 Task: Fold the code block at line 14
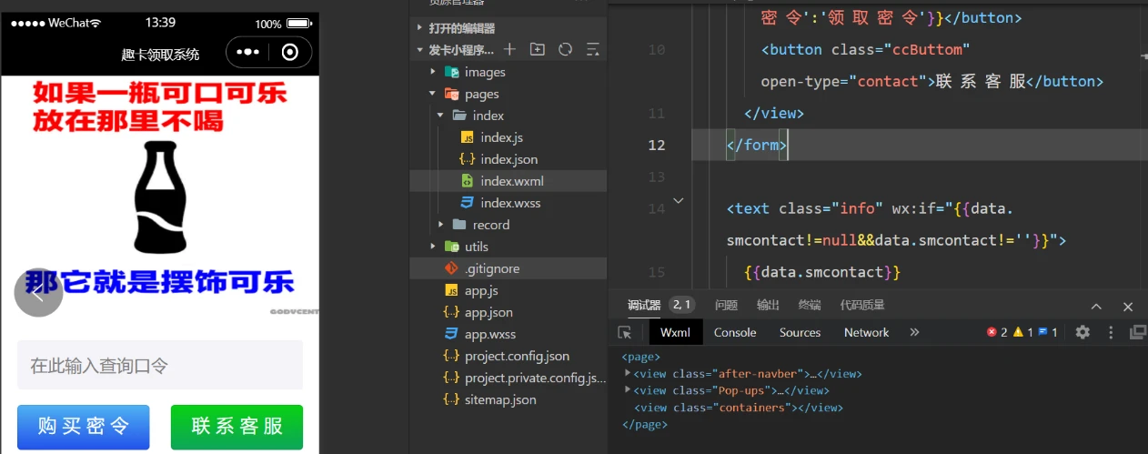pos(678,199)
